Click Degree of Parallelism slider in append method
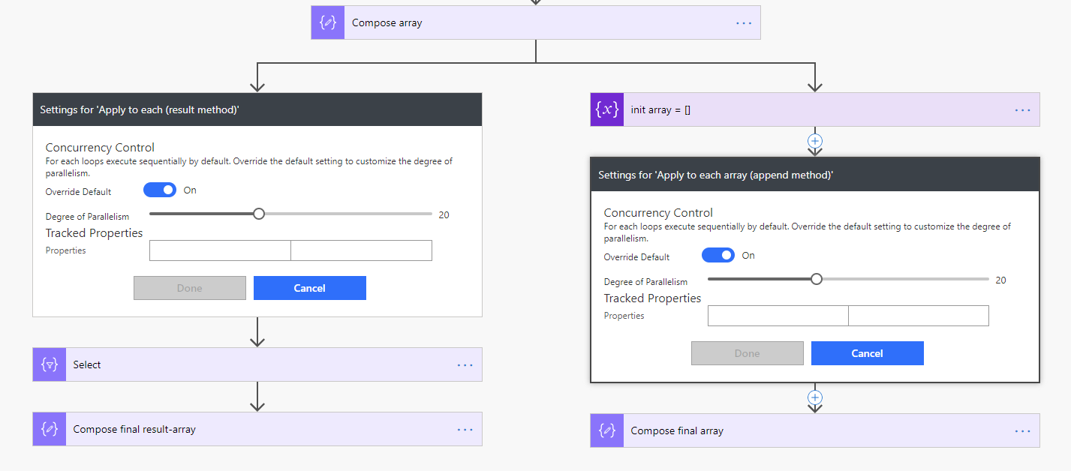 (x=817, y=280)
